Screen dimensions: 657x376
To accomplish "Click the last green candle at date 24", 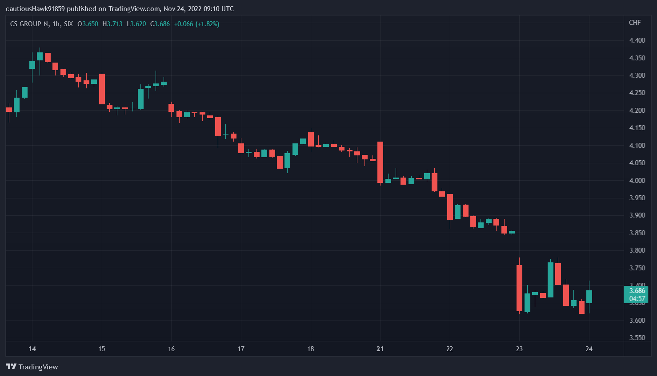I will point(589,297).
